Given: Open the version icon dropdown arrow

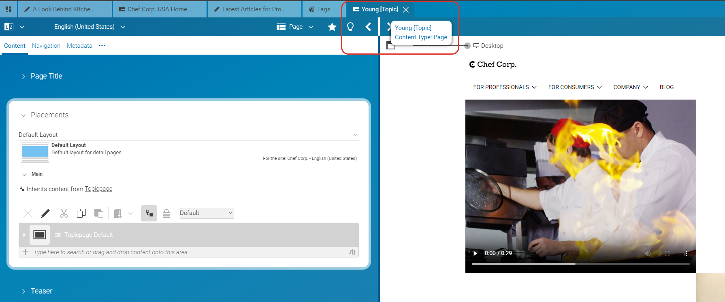Looking at the screenshot, I should point(22,27).
